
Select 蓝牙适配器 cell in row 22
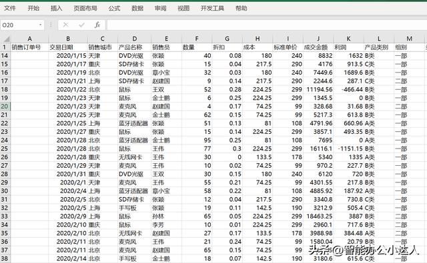click(135, 123)
